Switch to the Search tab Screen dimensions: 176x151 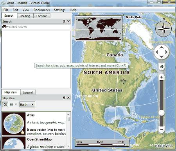click(9, 16)
